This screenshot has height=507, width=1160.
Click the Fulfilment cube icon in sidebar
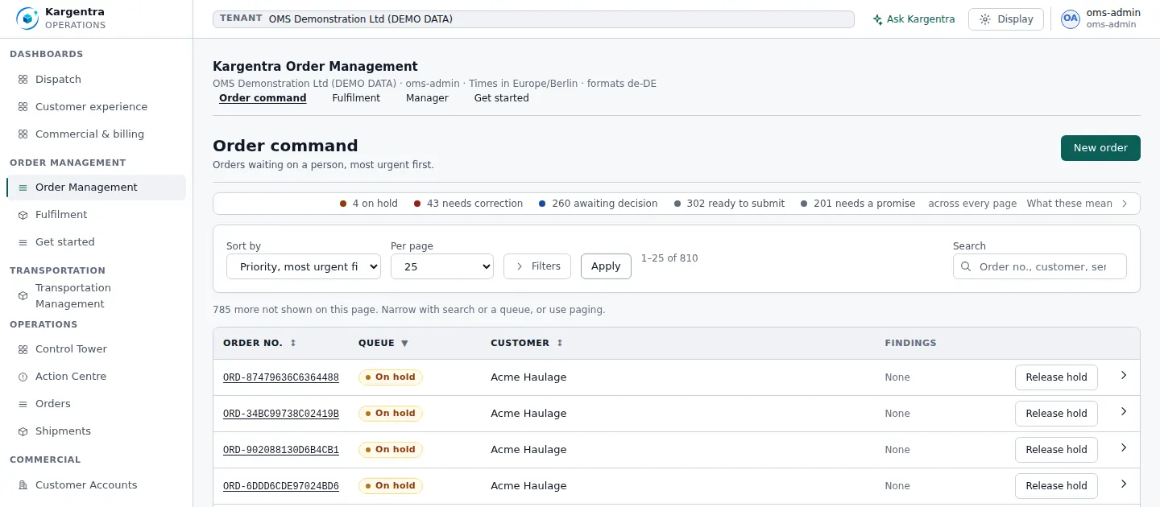coord(23,215)
